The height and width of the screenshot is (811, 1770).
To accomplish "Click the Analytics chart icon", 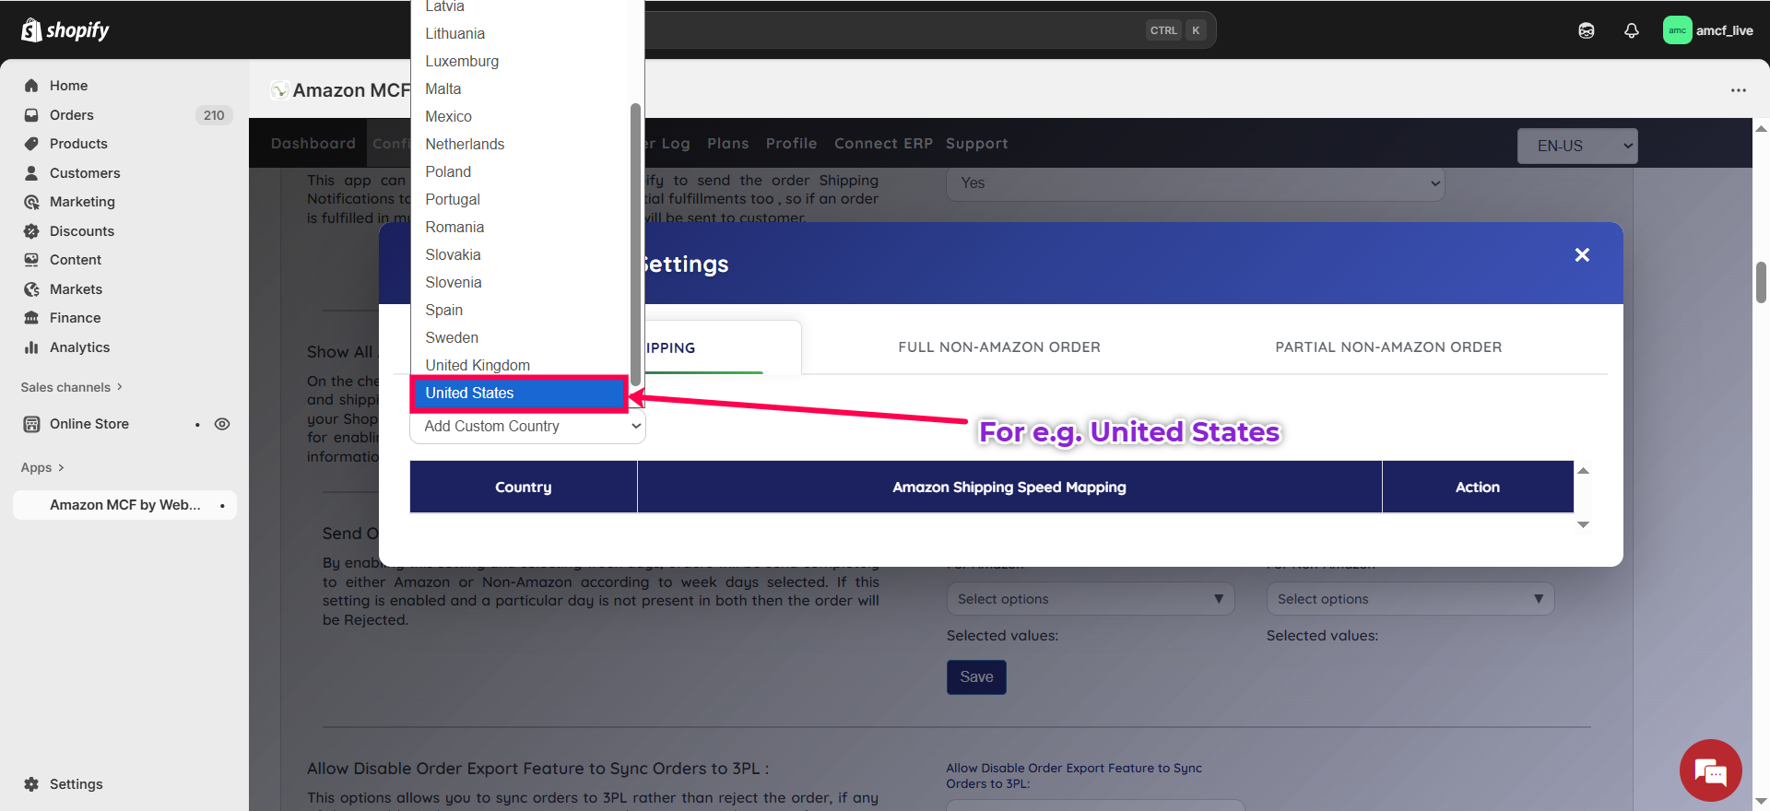I will coord(31,347).
